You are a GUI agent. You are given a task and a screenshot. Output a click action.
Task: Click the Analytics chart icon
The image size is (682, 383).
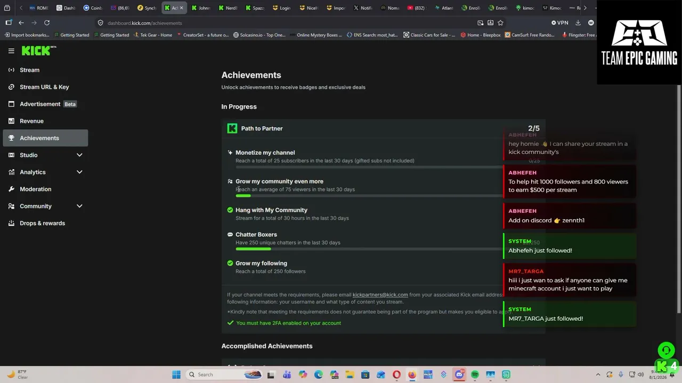coord(11,172)
